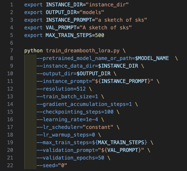Viewport: 187px width, 171px height.
Task: Click --checkpointing_steps=100 argument
Action: pos(75,112)
